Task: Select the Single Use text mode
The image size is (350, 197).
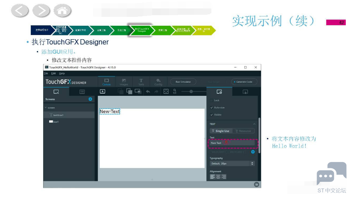Action: click(x=221, y=131)
